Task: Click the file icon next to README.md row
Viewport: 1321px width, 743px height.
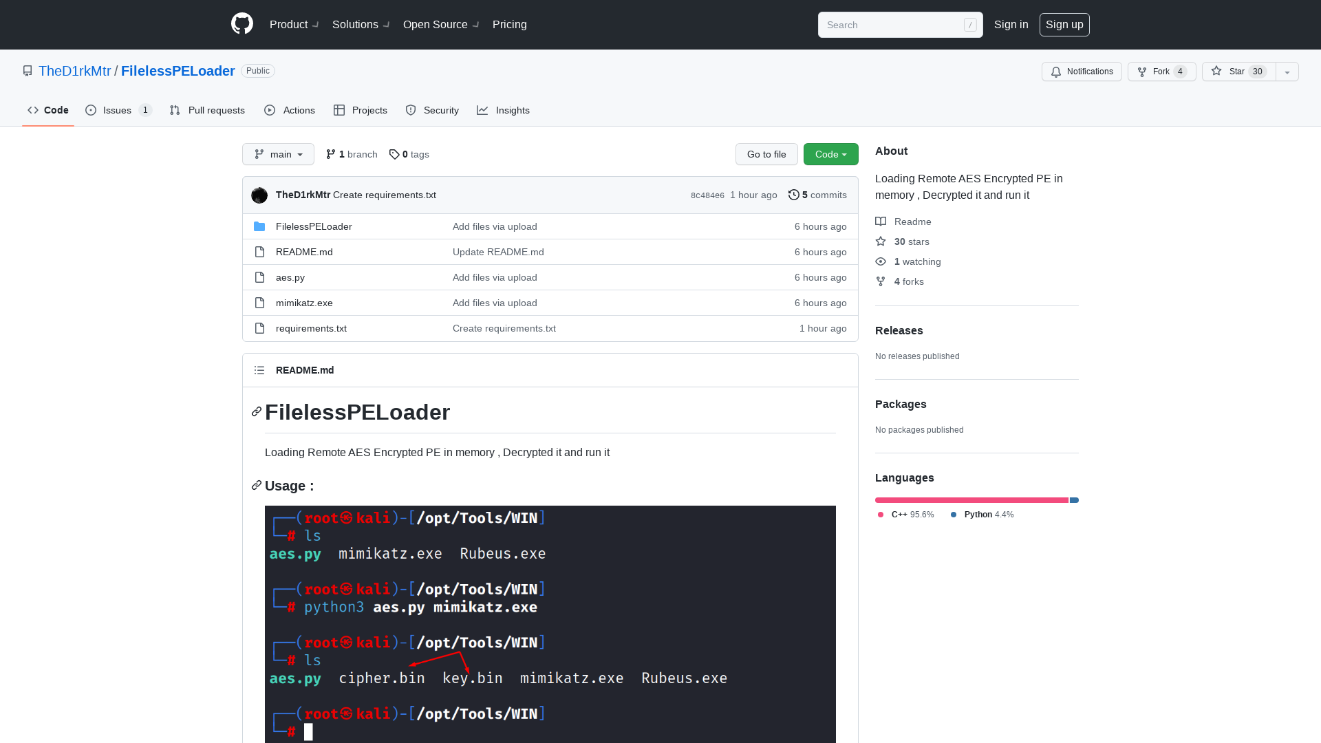Action: click(259, 252)
